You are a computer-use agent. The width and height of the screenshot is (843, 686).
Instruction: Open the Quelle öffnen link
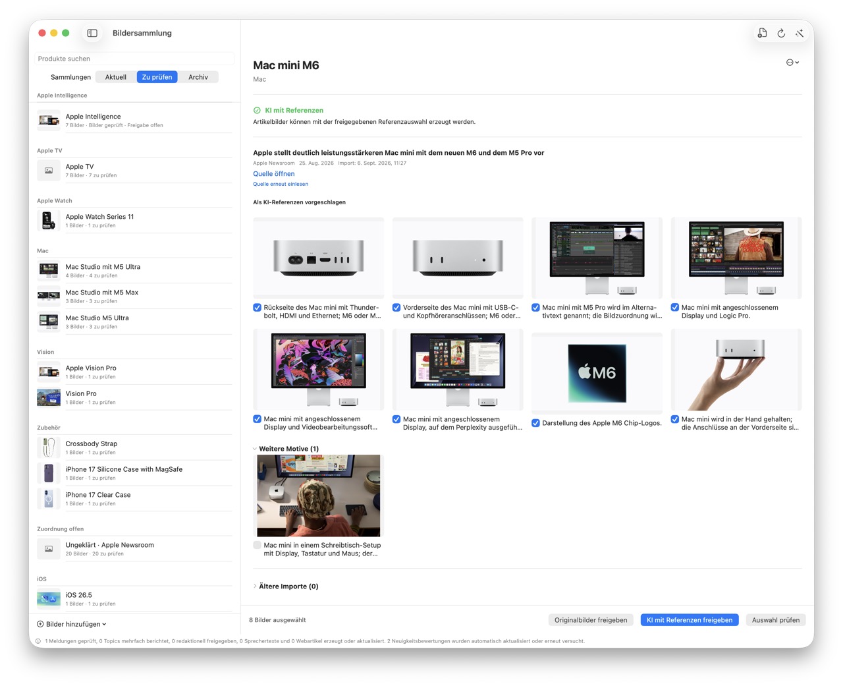point(274,174)
